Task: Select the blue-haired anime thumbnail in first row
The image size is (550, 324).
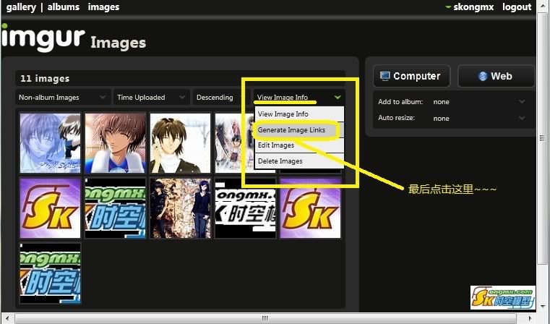Action: [50, 143]
